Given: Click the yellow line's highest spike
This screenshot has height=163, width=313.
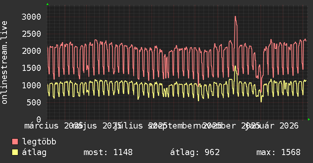Looking at the screenshot, I should [x=235, y=66].
